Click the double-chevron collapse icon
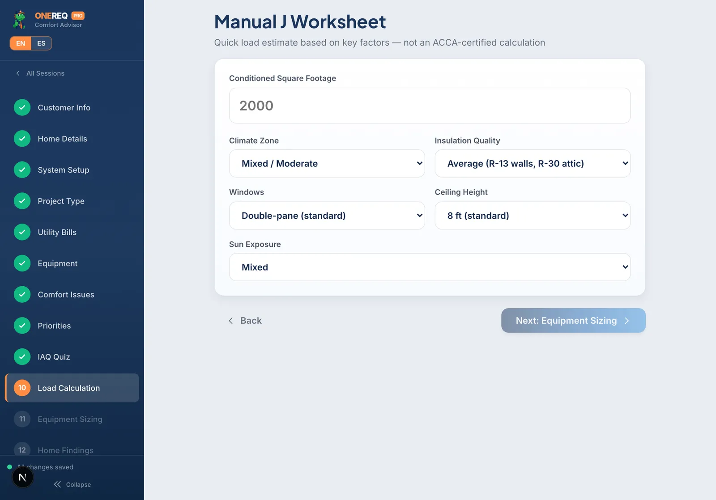The width and height of the screenshot is (716, 500). [57, 484]
